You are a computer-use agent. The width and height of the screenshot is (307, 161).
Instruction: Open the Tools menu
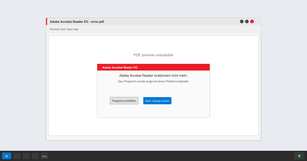[x=69, y=29]
